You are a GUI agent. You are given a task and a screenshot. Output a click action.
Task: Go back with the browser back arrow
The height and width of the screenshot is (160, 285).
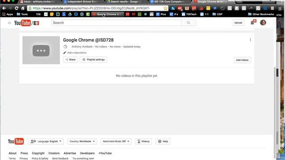(x=4, y=8)
